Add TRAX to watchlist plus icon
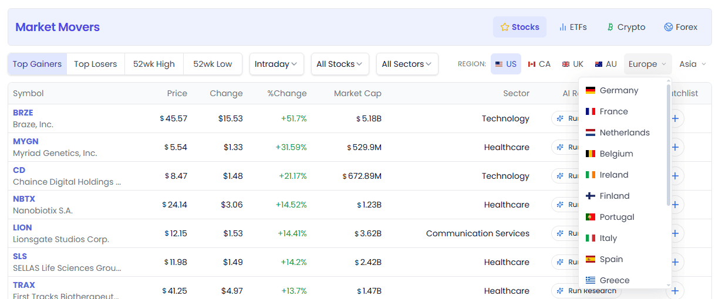 click(x=675, y=291)
